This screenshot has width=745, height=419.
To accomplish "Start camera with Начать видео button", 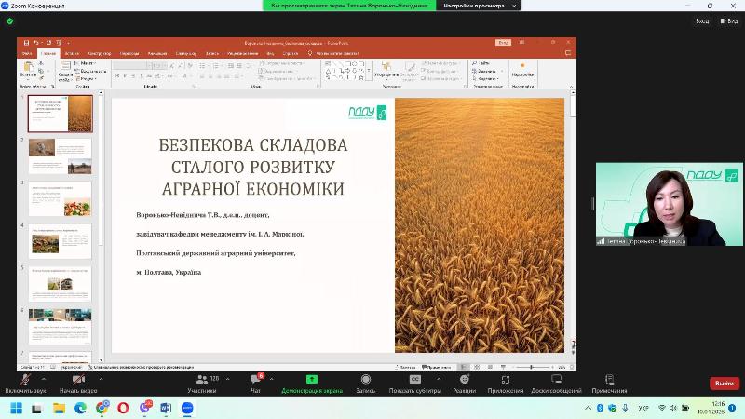I will [x=78, y=380].
